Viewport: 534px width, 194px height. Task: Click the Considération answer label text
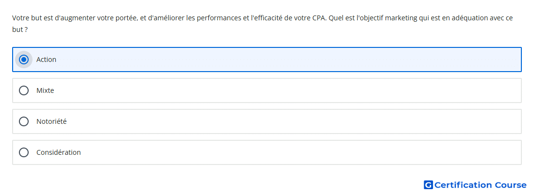(59, 152)
